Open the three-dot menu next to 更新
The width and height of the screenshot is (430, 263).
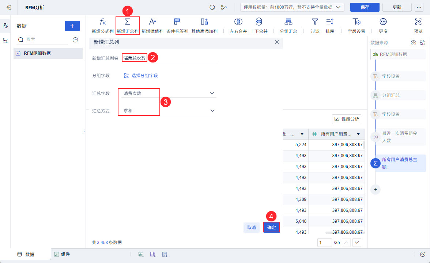(x=419, y=7)
